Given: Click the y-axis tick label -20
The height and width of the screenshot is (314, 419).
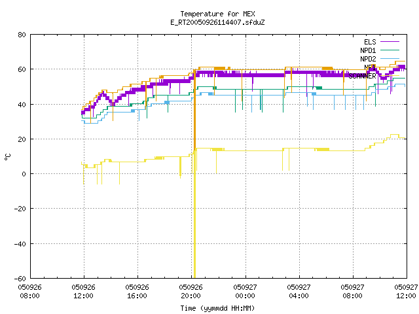Looking at the screenshot, I should pyautogui.click(x=20, y=209).
